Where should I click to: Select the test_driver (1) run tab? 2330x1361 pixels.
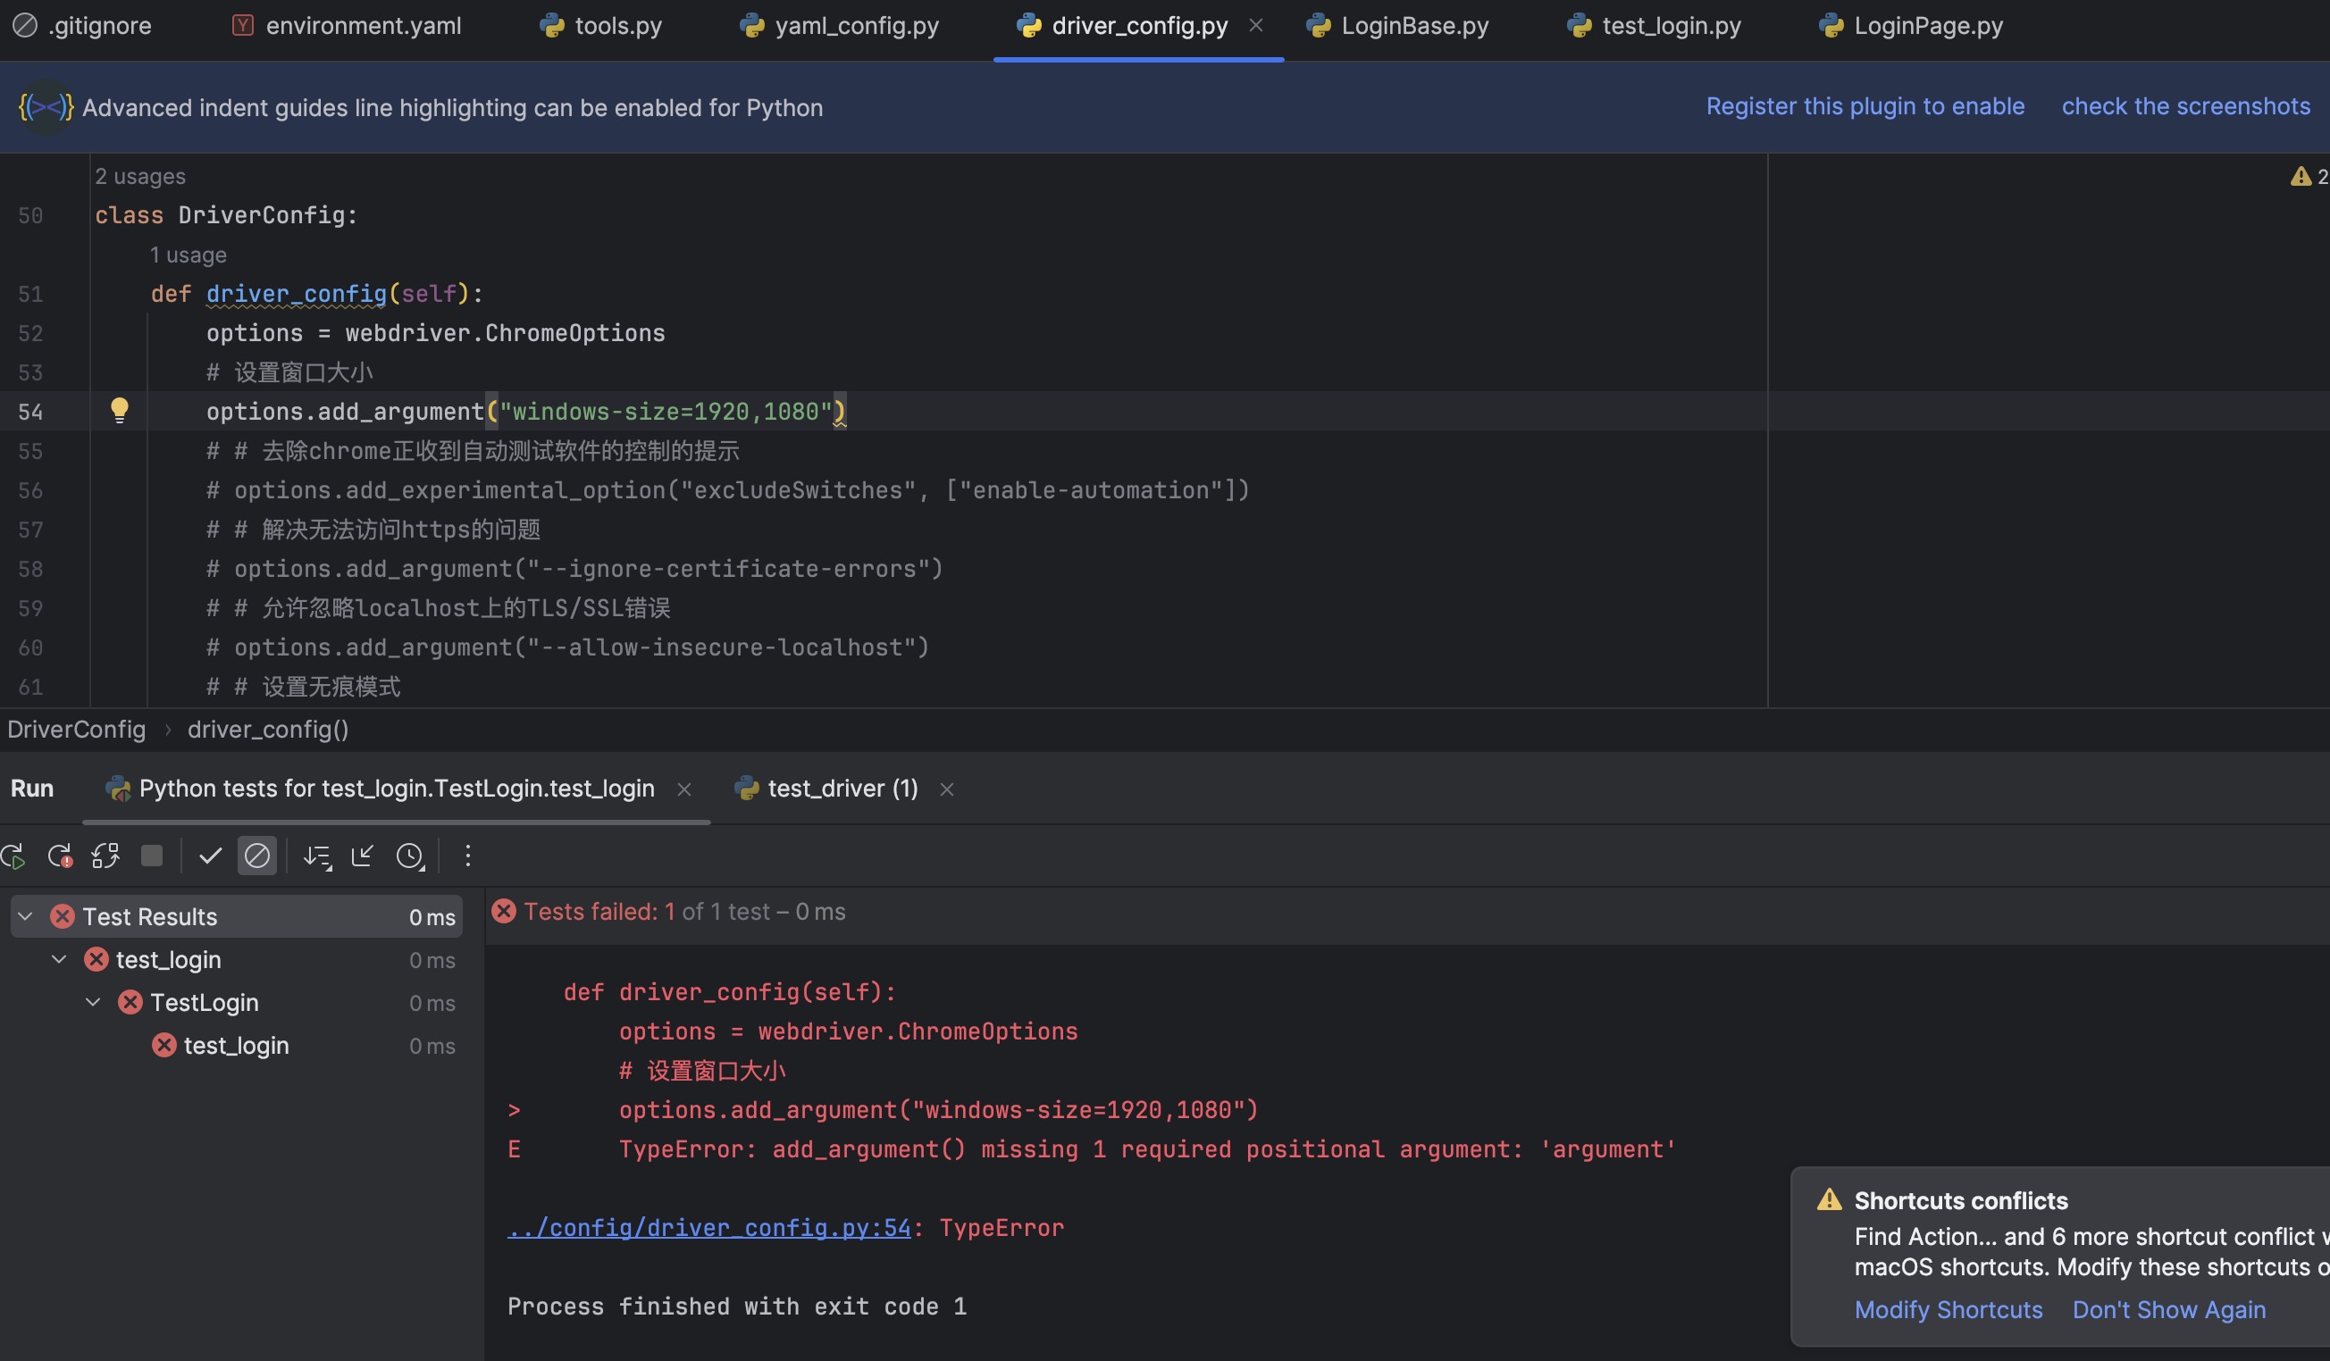(827, 789)
